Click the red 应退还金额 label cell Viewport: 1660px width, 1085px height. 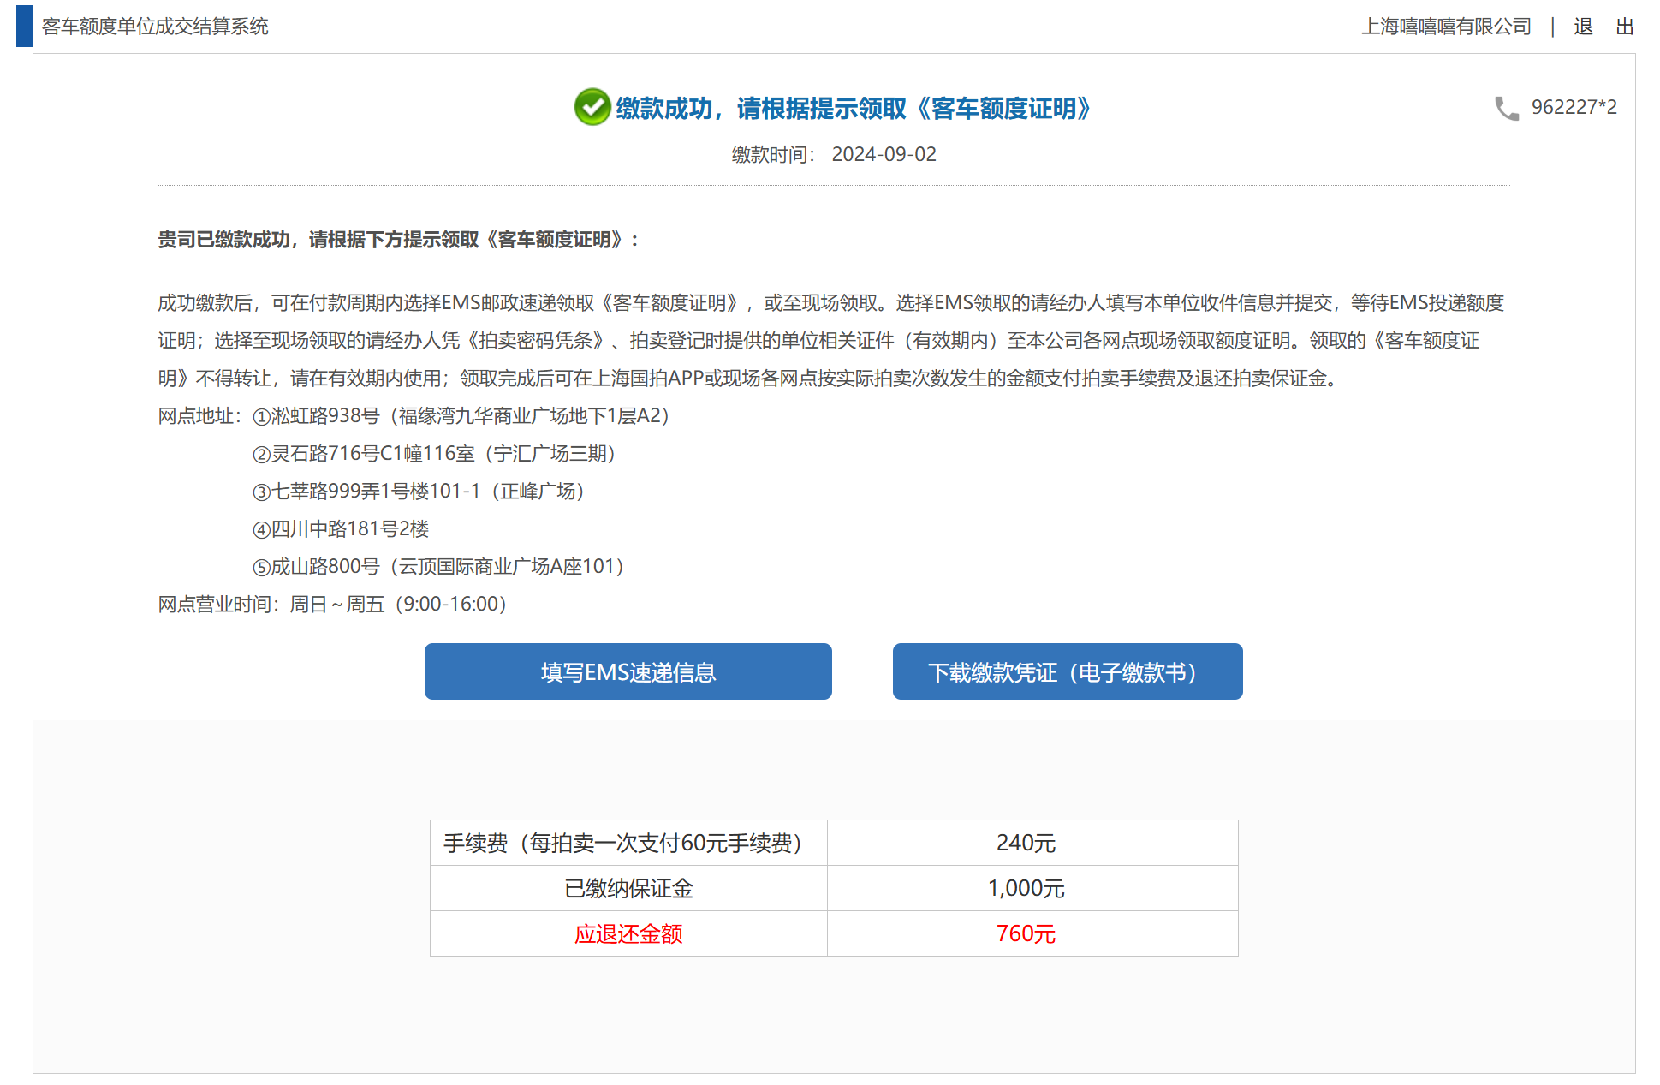(628, 934)
